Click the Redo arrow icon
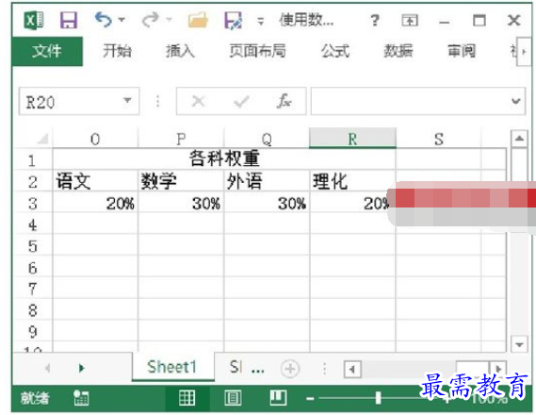Image resolution: width=536 pixels, height=415 pixels. click(x=151, y=20)
